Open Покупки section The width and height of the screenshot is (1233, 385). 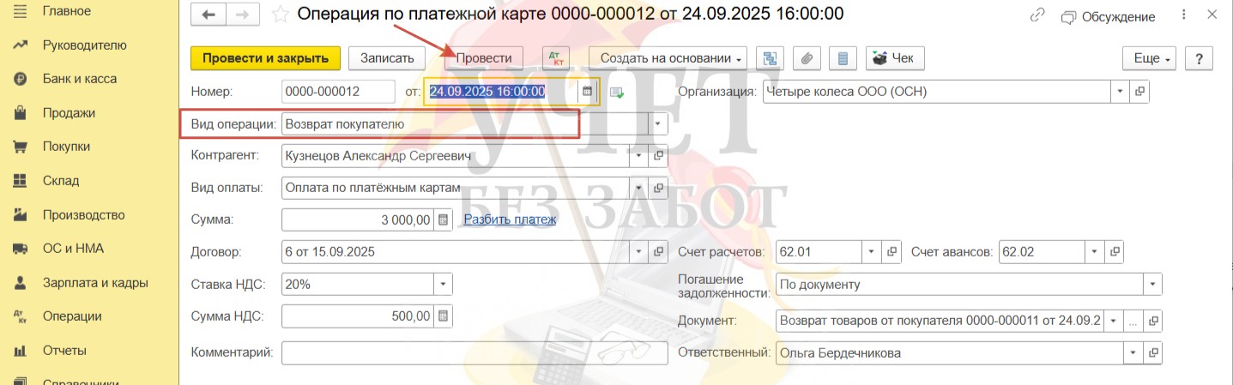pos(66,147)
